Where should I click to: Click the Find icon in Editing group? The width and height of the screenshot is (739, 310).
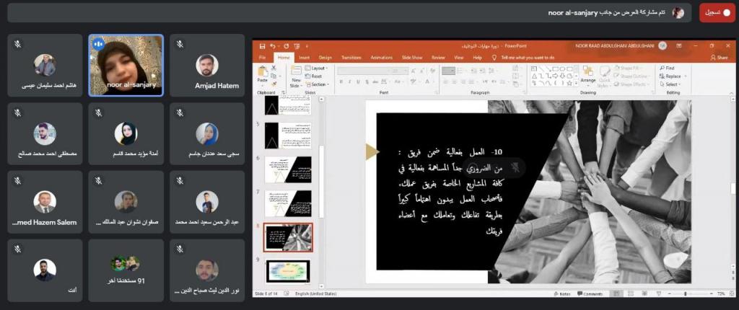665,68
